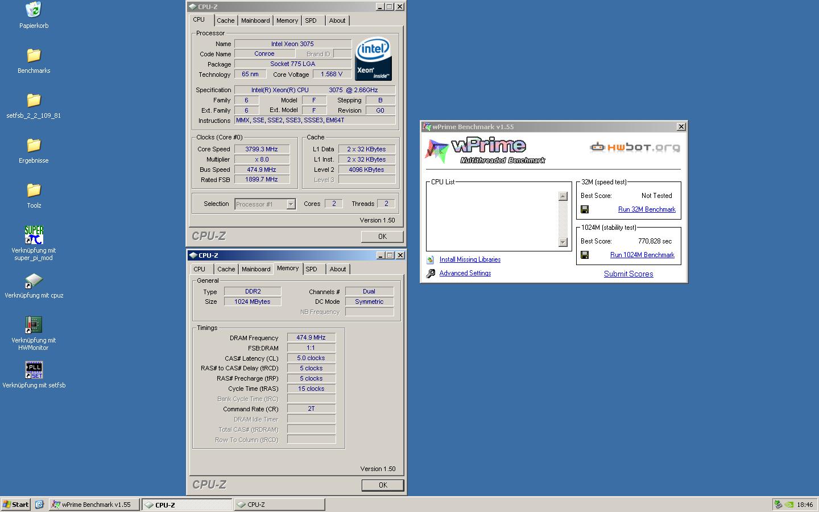
Task: Click the Best Score value 770,828 sec
Action: [655, 241]
